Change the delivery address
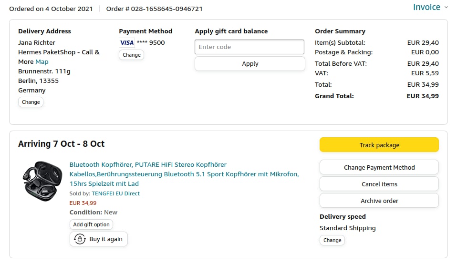 pyautogui.click(x=31, y=102)
